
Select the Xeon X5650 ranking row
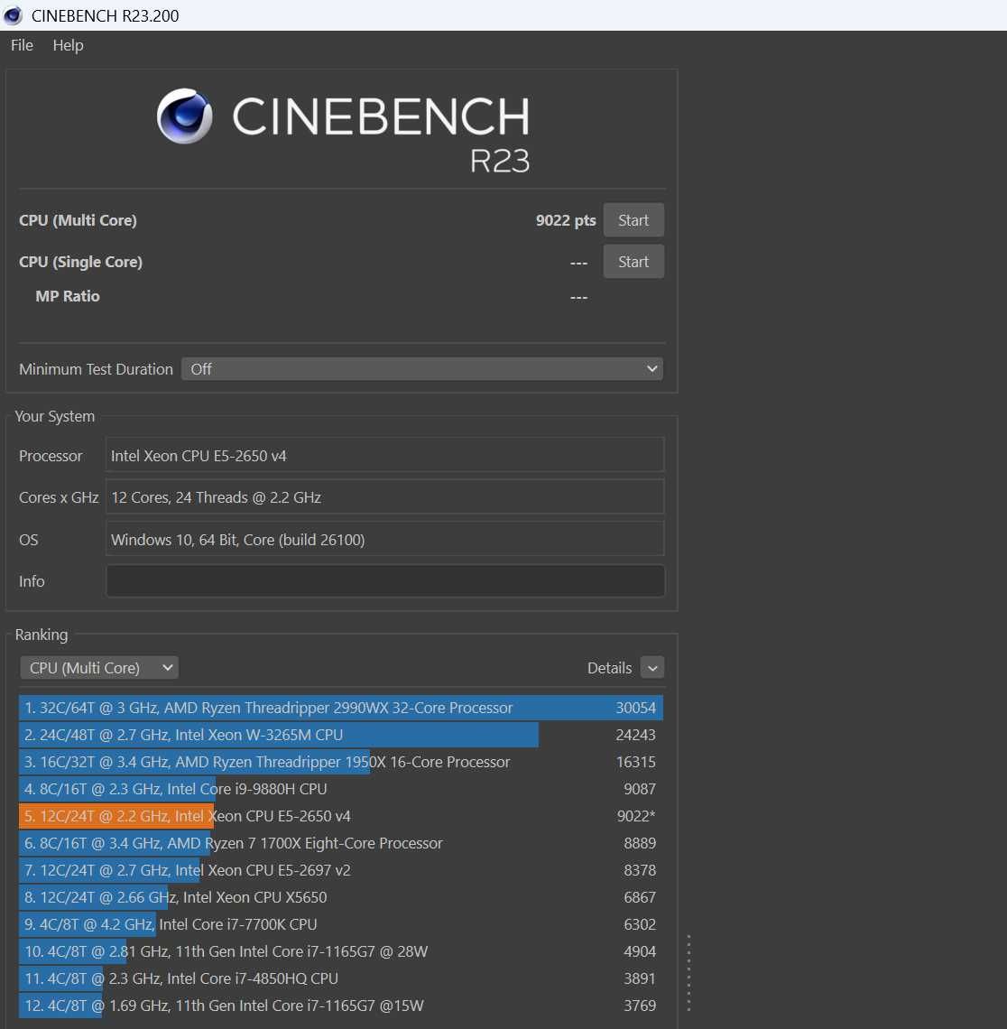click(340, 897)
